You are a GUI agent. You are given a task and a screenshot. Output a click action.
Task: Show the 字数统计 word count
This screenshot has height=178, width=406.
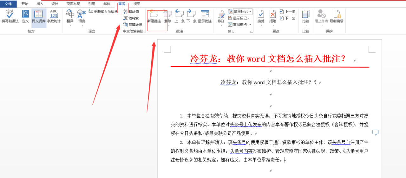click(x=54, y=16)
